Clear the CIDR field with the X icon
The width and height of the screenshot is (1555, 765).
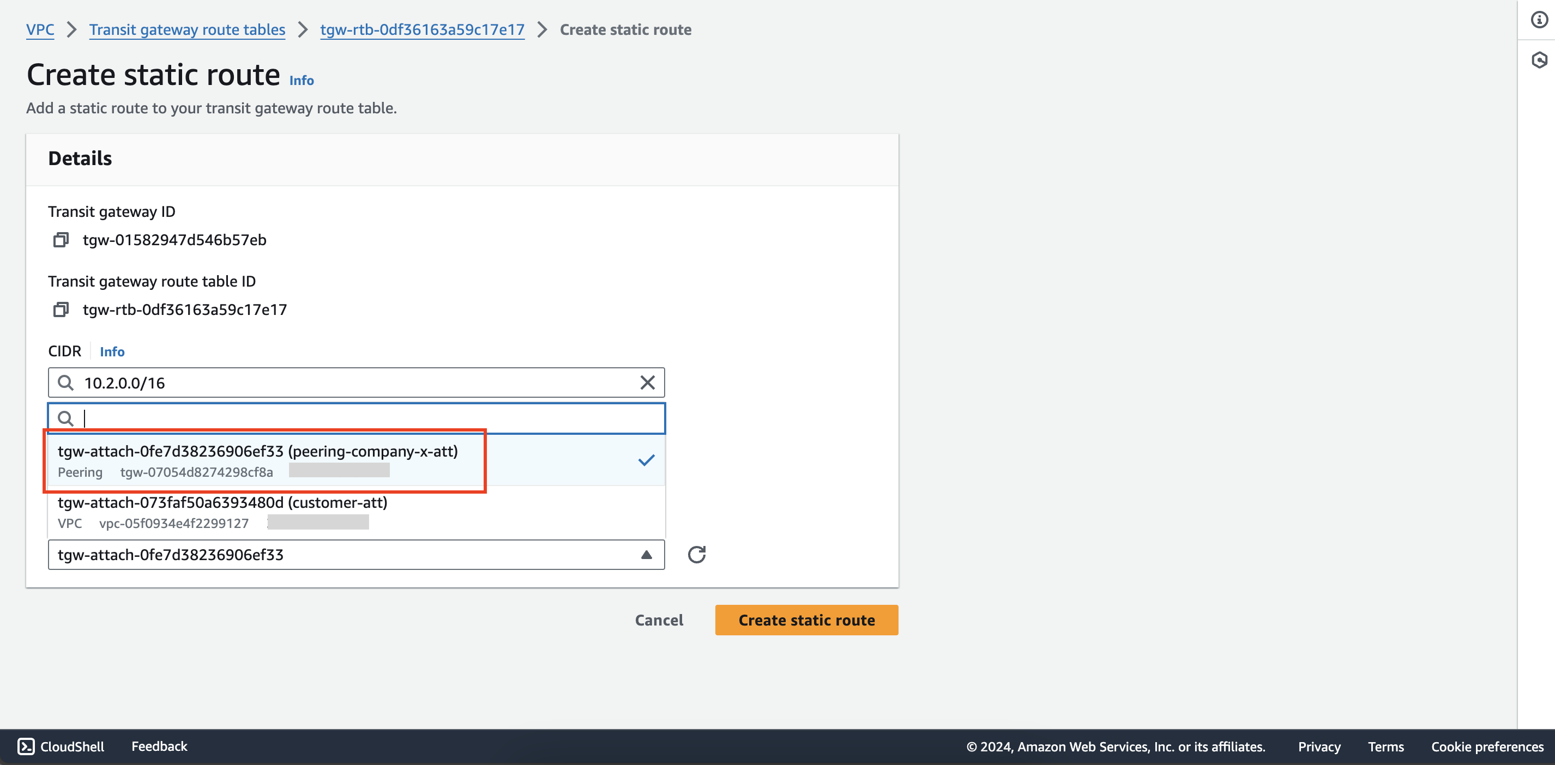pyautogui.click(x=647, y=382)
